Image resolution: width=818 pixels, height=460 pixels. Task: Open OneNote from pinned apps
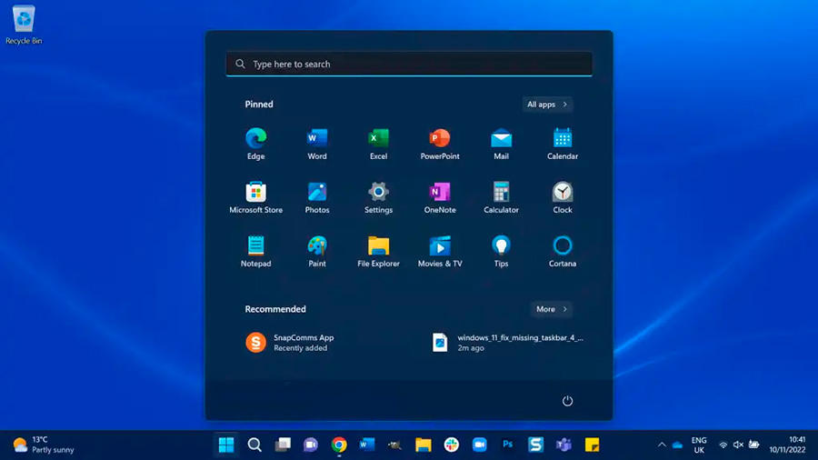coord(440,193)
